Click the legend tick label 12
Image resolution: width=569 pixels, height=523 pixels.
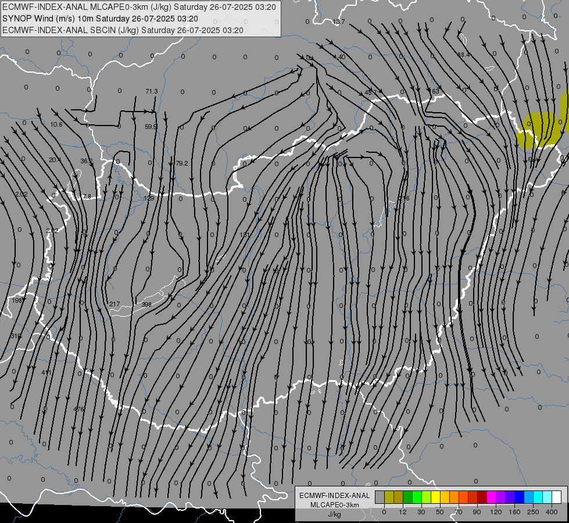click(x=403, y=512)
